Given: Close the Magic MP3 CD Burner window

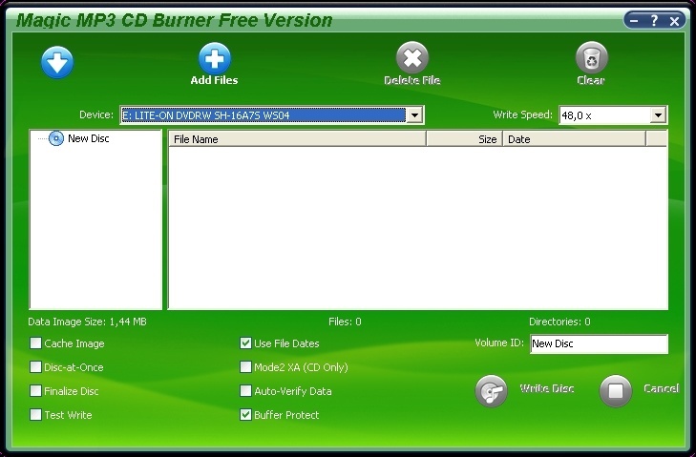Looking at the screenshot, I should pyautogui.click(x=674, y=21).
